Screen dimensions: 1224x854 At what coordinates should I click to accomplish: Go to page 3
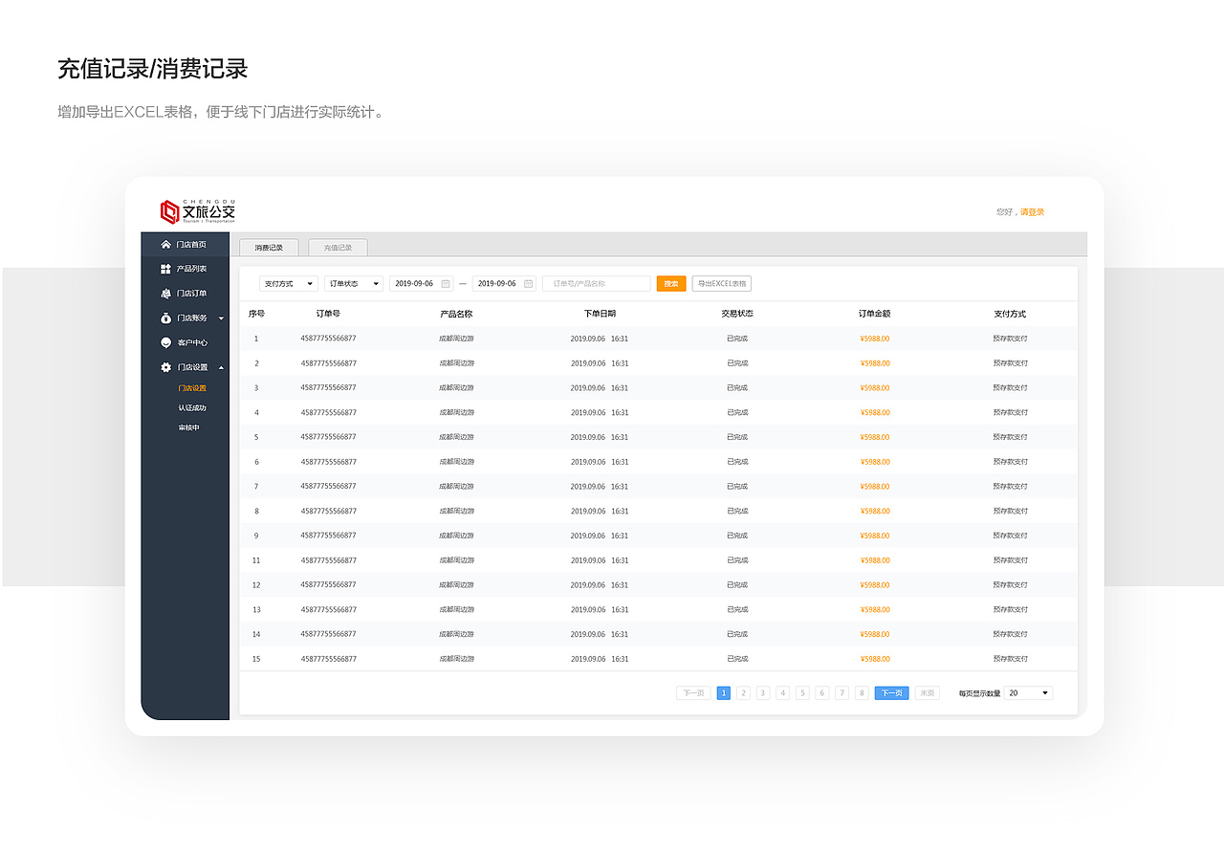(x=763, y=693)
